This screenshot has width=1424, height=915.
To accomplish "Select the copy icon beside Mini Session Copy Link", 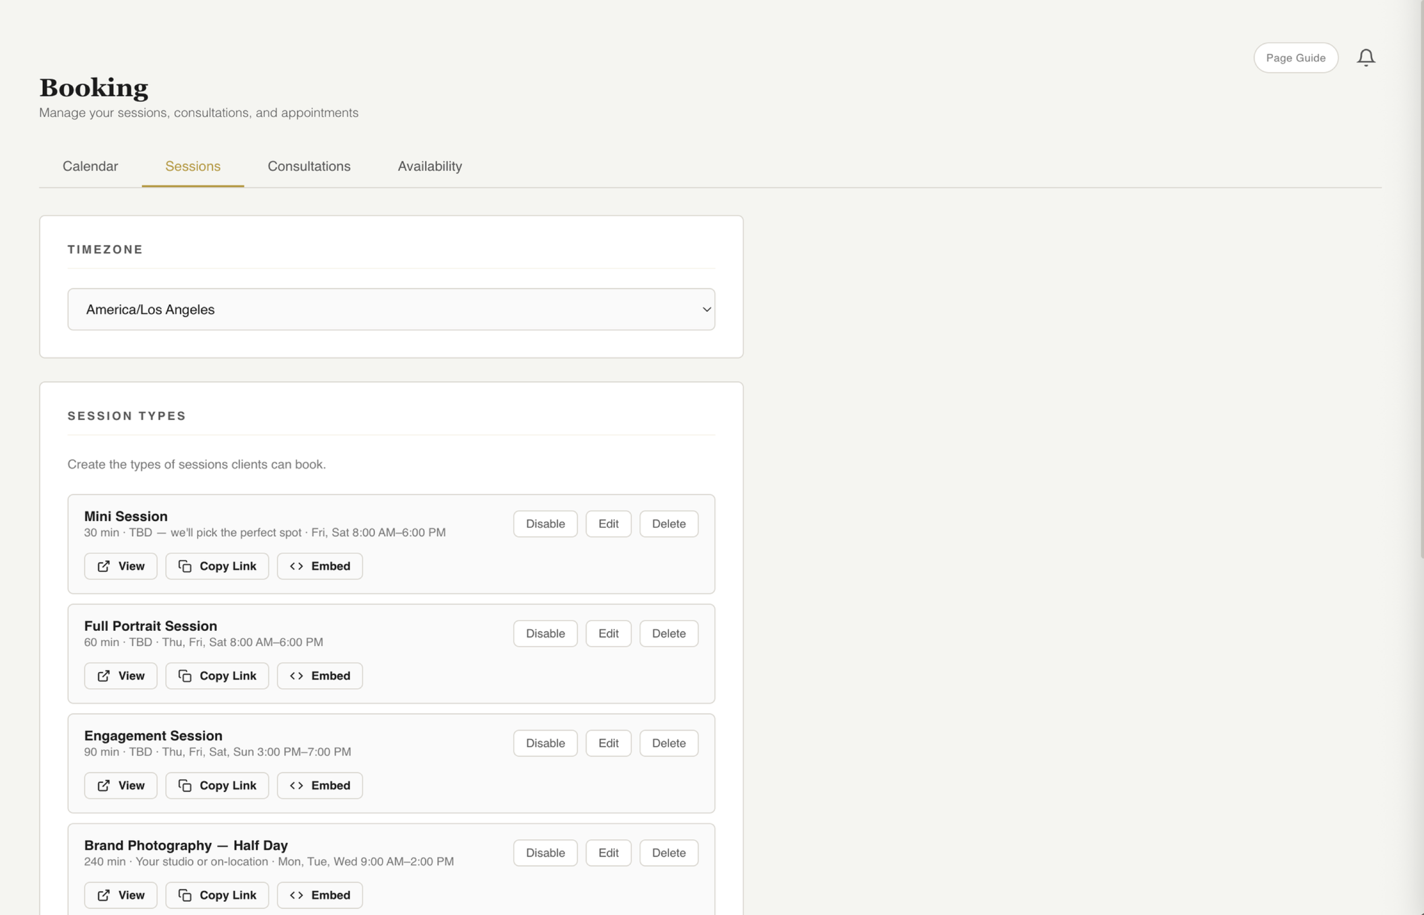I will point(185,566).
